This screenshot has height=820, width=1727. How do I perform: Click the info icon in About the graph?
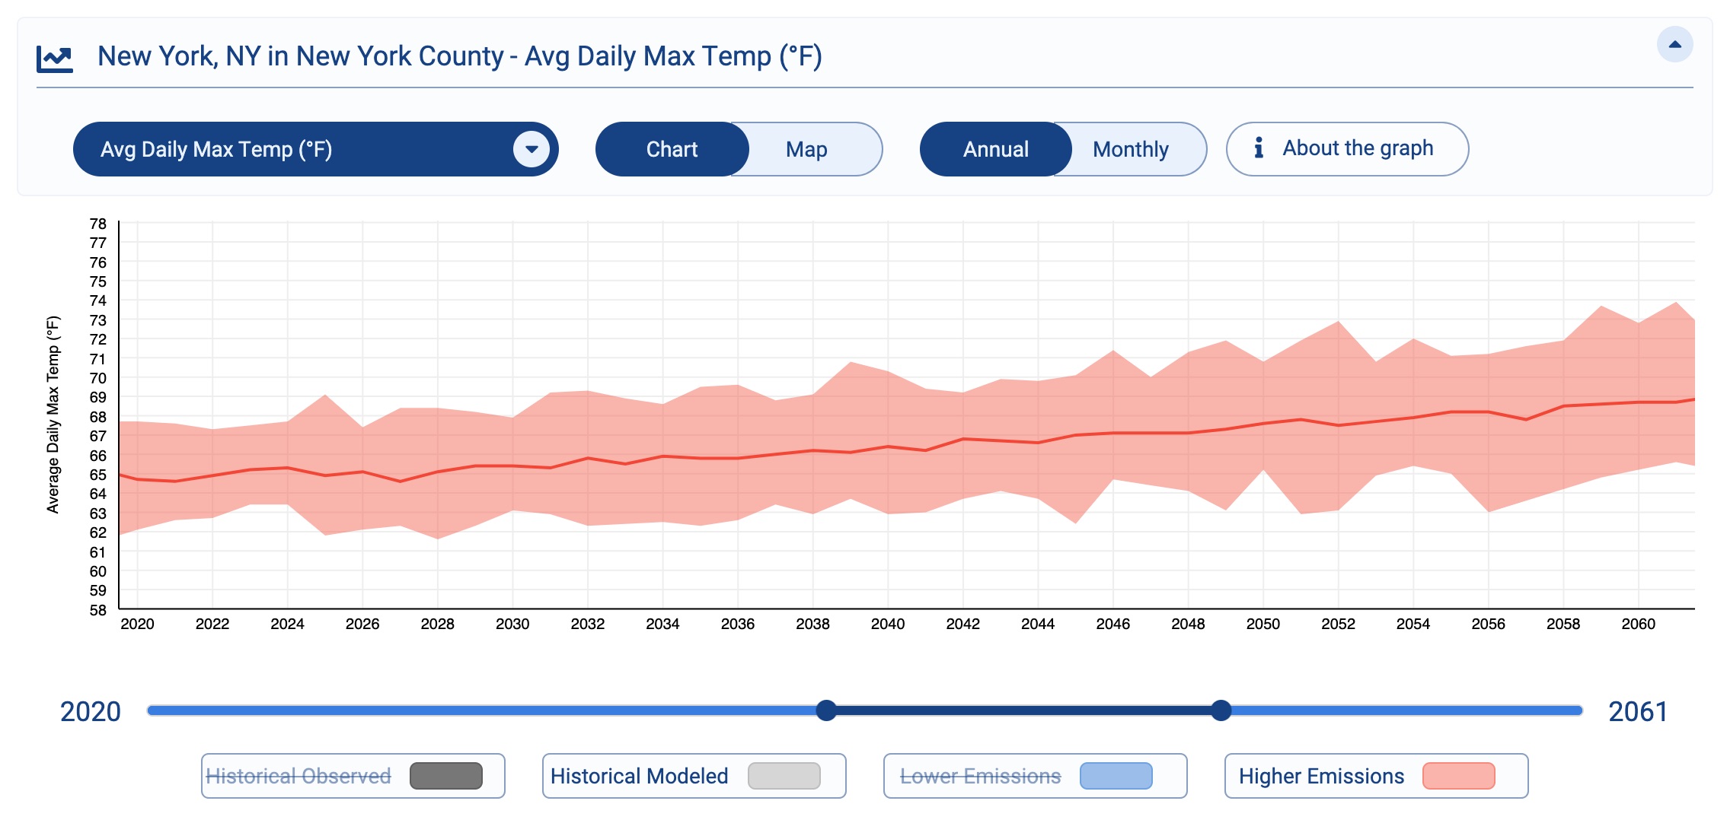(1260, 148)
